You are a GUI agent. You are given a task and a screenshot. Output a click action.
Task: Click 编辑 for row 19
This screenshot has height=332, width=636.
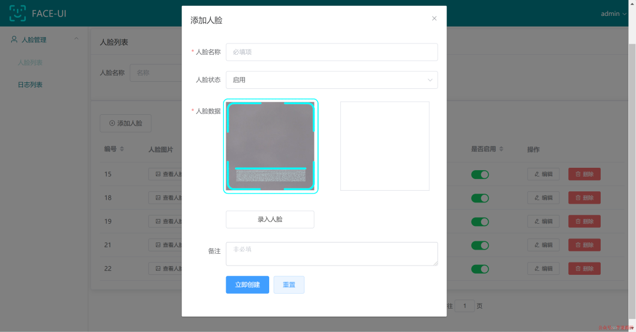tap(544, 221)
